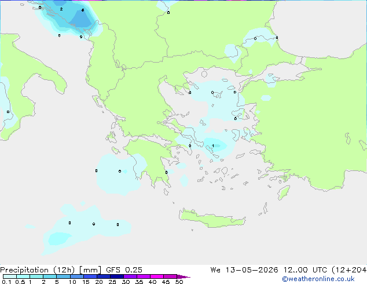The image size is (367, 284).
Task: Select the 1–2 mm legend color box
Action: click(36, 276)
